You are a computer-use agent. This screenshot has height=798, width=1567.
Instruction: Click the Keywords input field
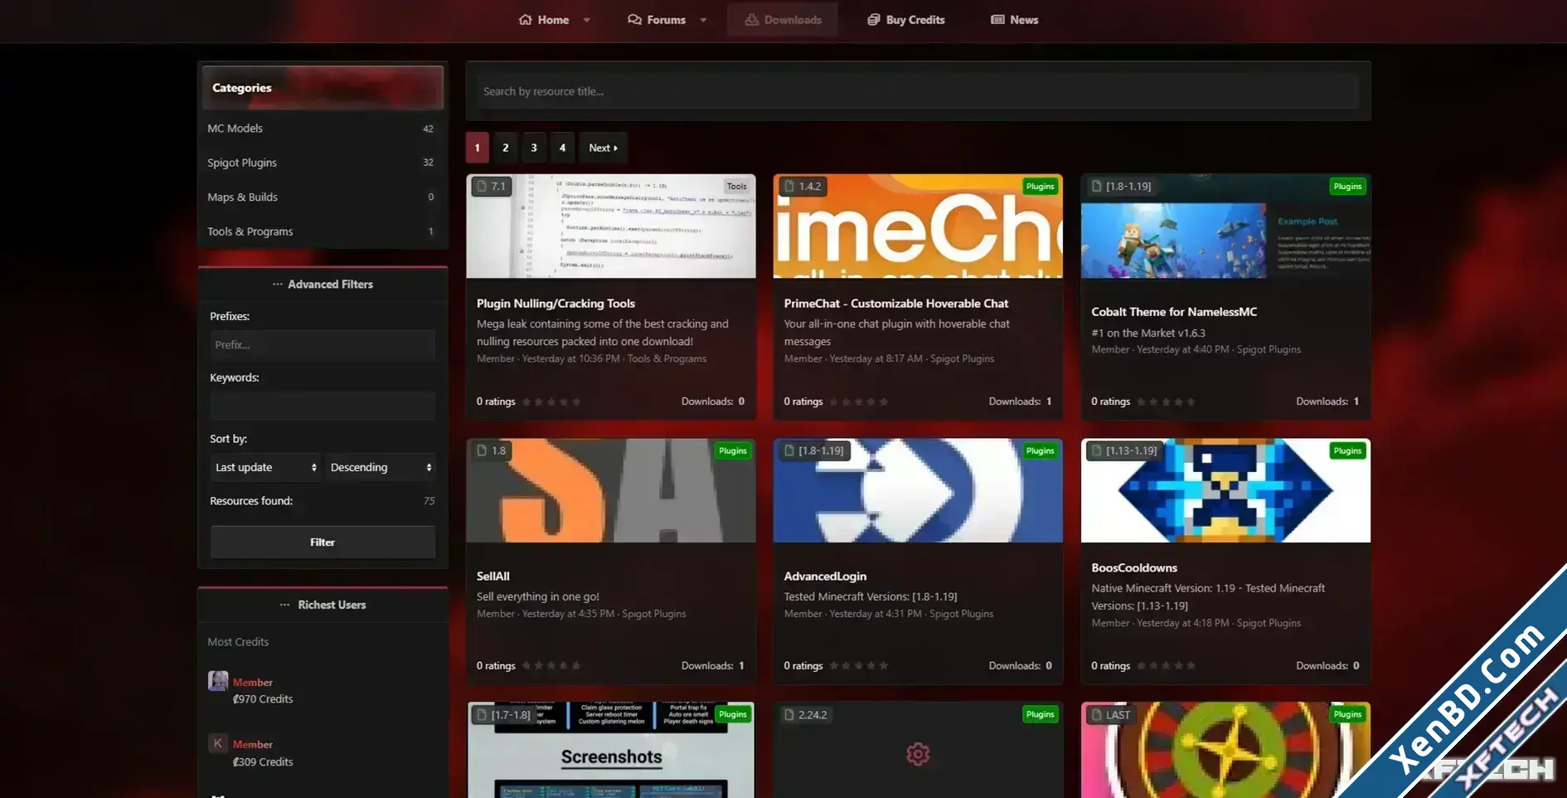pyautogui.click(x=323, y=406)
